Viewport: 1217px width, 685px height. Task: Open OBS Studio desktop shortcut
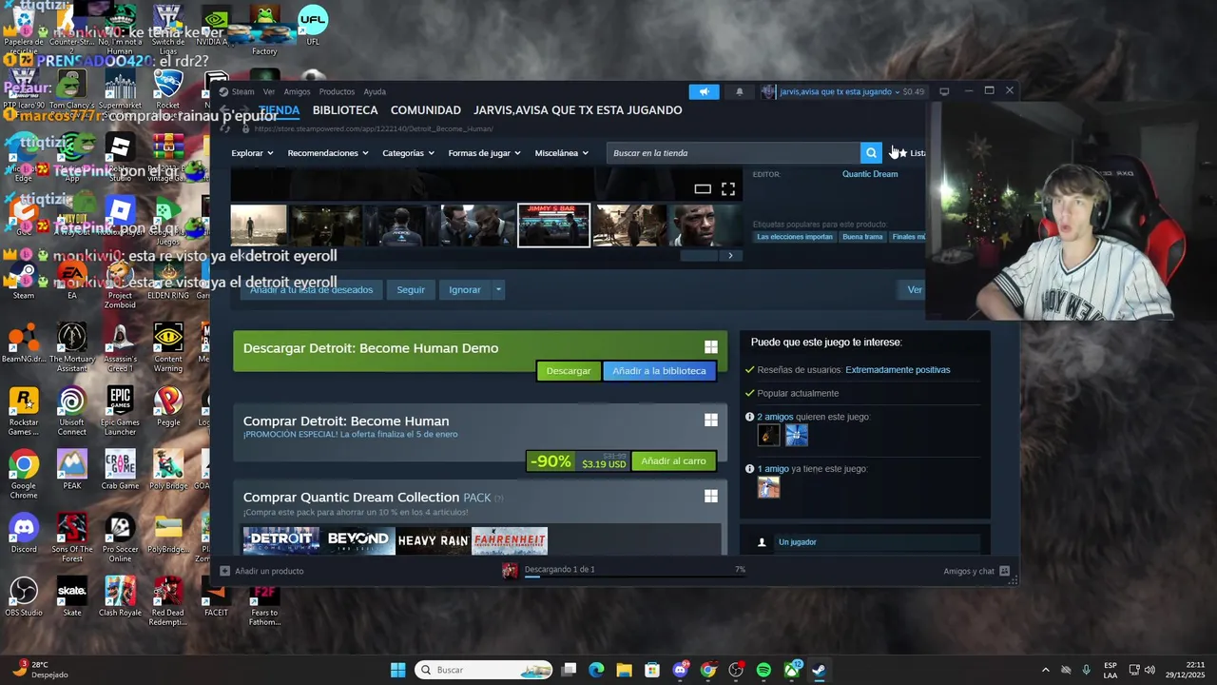pos(24,597)
